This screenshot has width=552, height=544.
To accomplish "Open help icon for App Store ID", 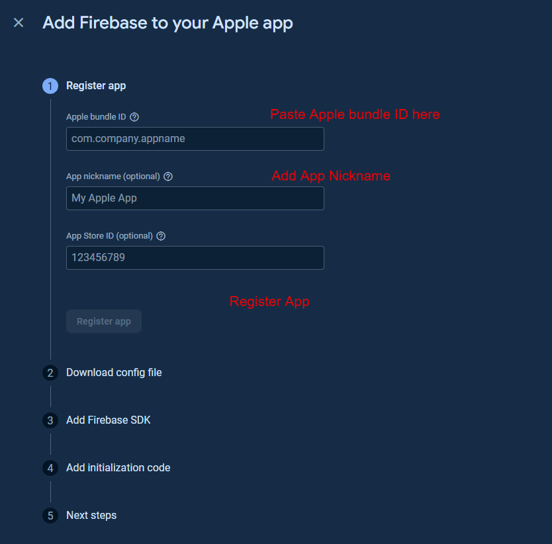I will coord(161,236).
